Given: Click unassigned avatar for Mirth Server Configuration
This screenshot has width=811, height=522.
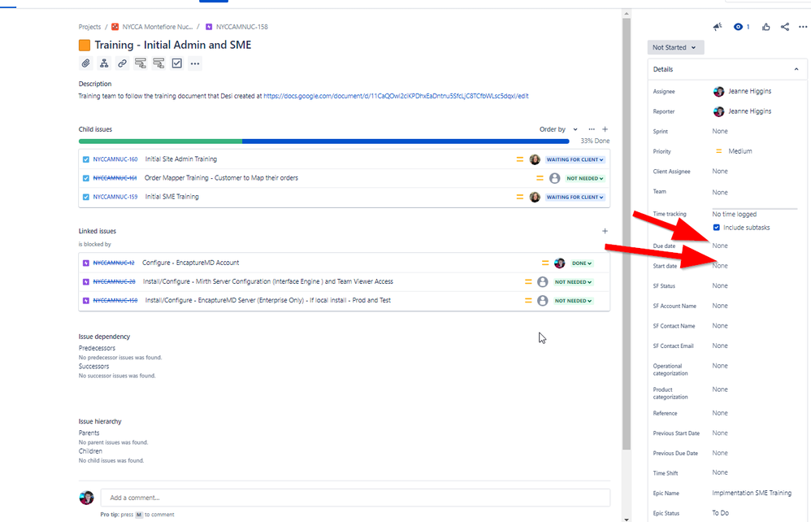Looking at the screenshot, I should pyautogui.click(x=543, y=282).
